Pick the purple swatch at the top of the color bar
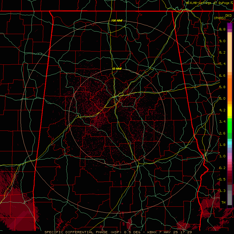234x234 pixels. tap(230, 26)
